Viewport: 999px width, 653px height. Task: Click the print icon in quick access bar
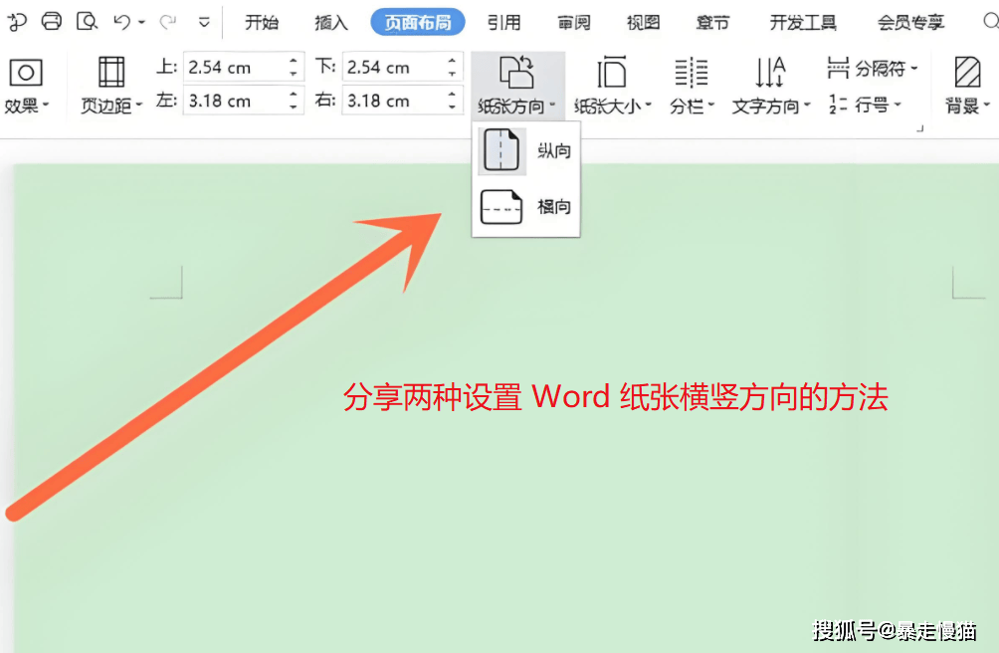pos(52,20)
